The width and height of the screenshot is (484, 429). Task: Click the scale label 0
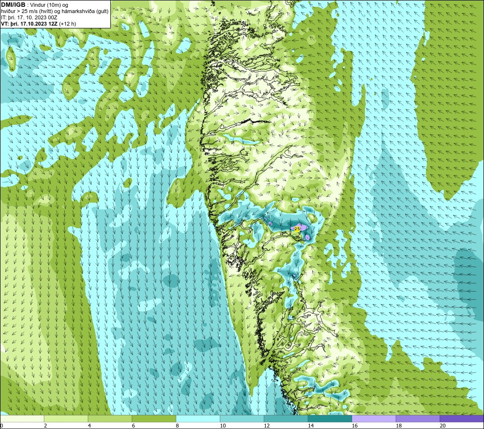(1, 426)
